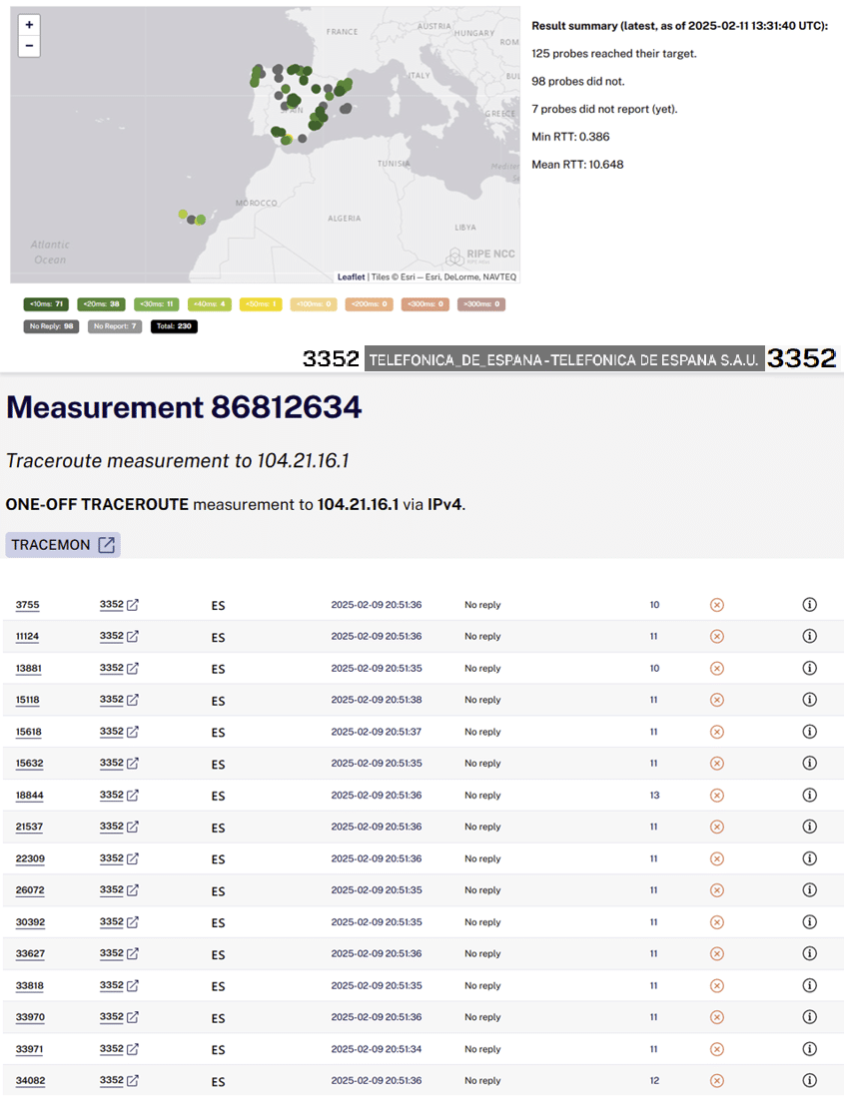The height and width of the screenshot is (1118, 844).
Task: Open info icon for probe 33627
Action: pos(809,953)
